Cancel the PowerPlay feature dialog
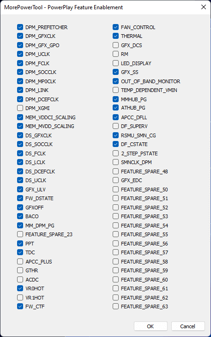Viewport: 211px width, 337px height. (x=188, y=326)
